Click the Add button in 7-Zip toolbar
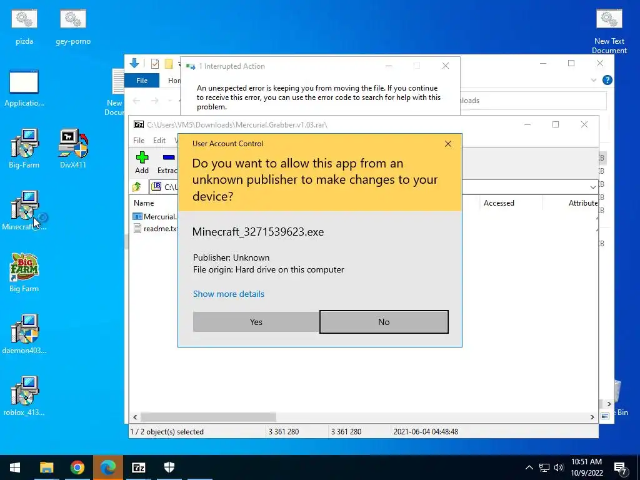Viewport: 640px width, 480px height. [x=142, y=162]
